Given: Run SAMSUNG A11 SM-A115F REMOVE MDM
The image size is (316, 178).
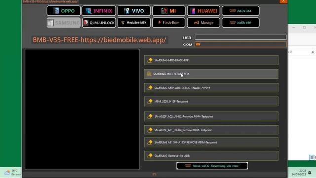Looking at the screenshot, I should click(x=211, y=142).
